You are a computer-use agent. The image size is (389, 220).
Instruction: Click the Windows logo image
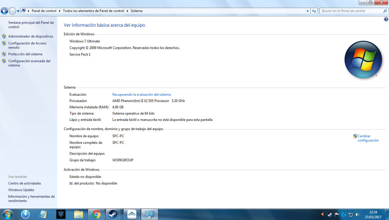coord(363,60)
